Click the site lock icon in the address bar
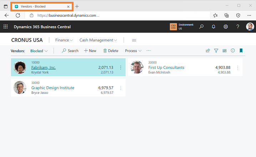Image resolution: width=256 pixels, height=157 pixels. [x=31, y=15]
